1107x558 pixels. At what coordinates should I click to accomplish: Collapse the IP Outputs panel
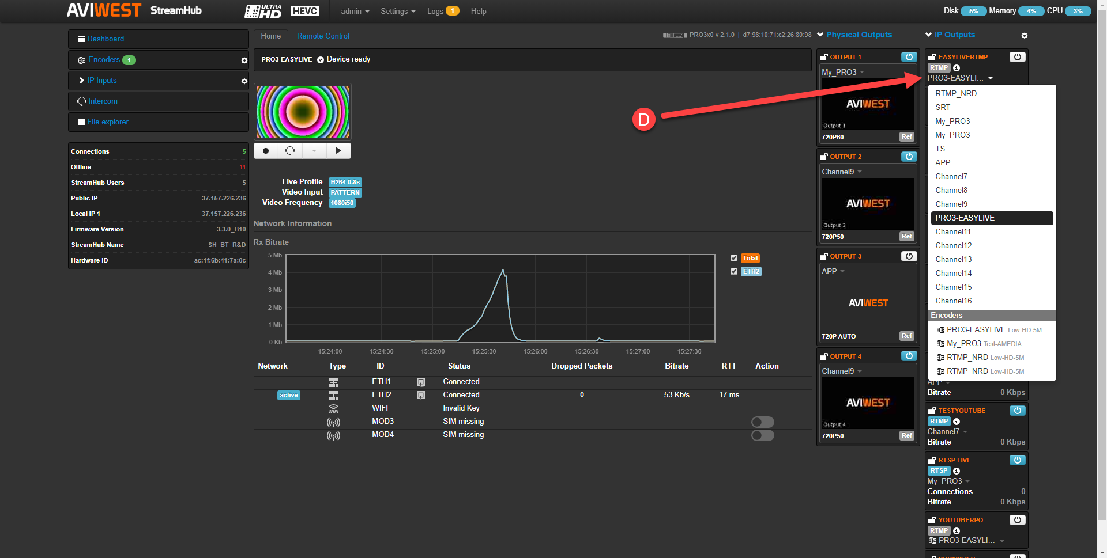coord(928,35)
